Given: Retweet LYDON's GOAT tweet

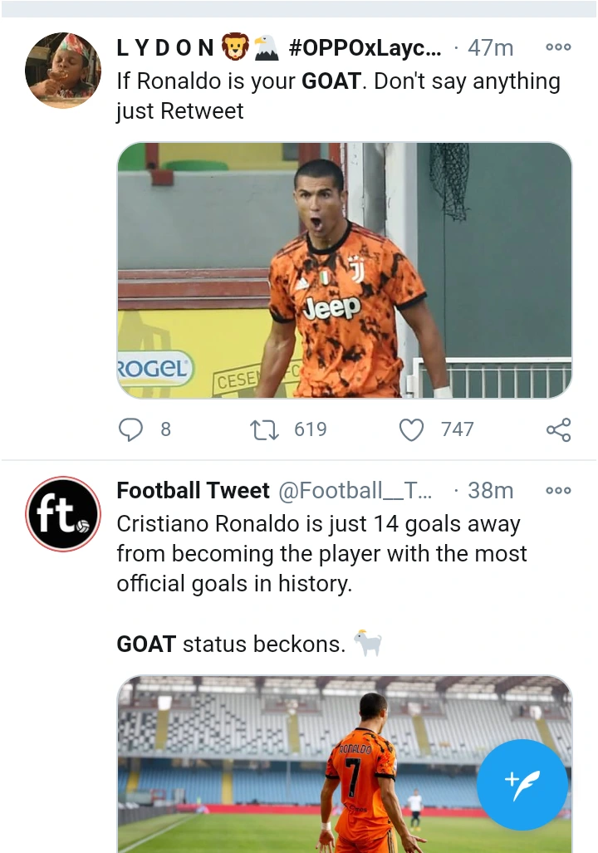Looking at the screenshot, I should tap(265, 429).
